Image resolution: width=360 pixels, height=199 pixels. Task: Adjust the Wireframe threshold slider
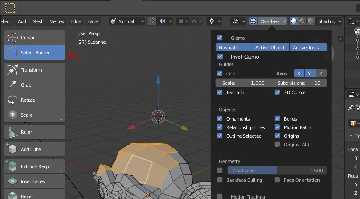coord(277,170)
